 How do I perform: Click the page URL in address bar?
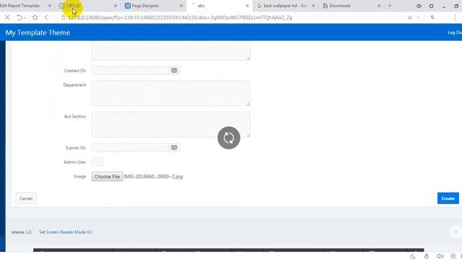(180, 17)
